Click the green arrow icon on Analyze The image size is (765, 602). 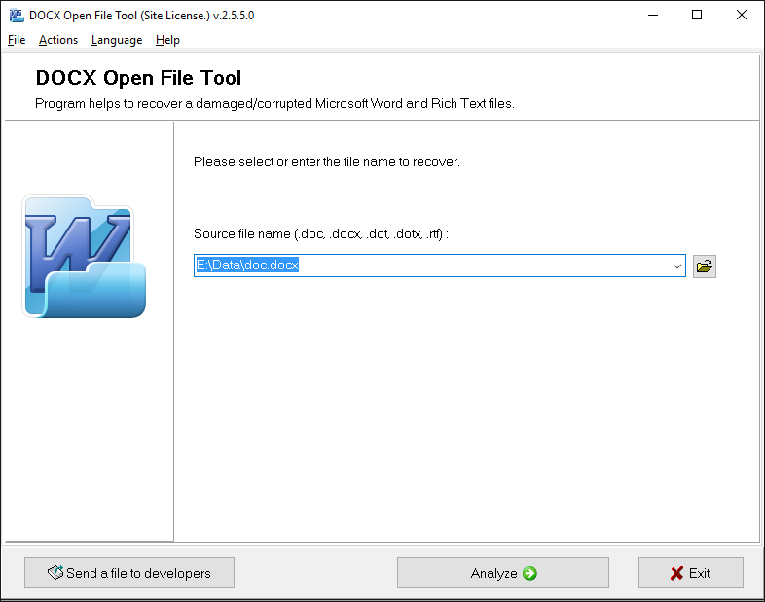pos(529,573)
